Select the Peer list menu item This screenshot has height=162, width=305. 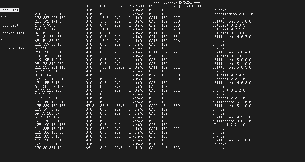[9, 10]
